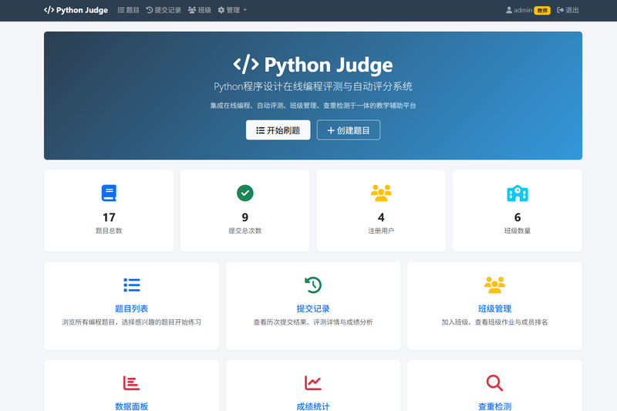Click the number 6 in 班级数量 card

click(518, 217)
